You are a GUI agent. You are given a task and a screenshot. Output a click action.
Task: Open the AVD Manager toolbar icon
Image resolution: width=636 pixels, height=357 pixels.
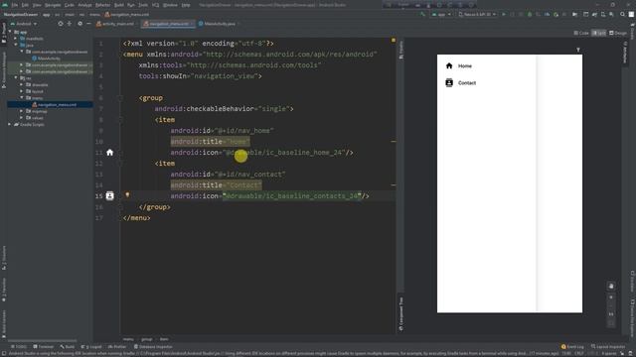(603, 14)
